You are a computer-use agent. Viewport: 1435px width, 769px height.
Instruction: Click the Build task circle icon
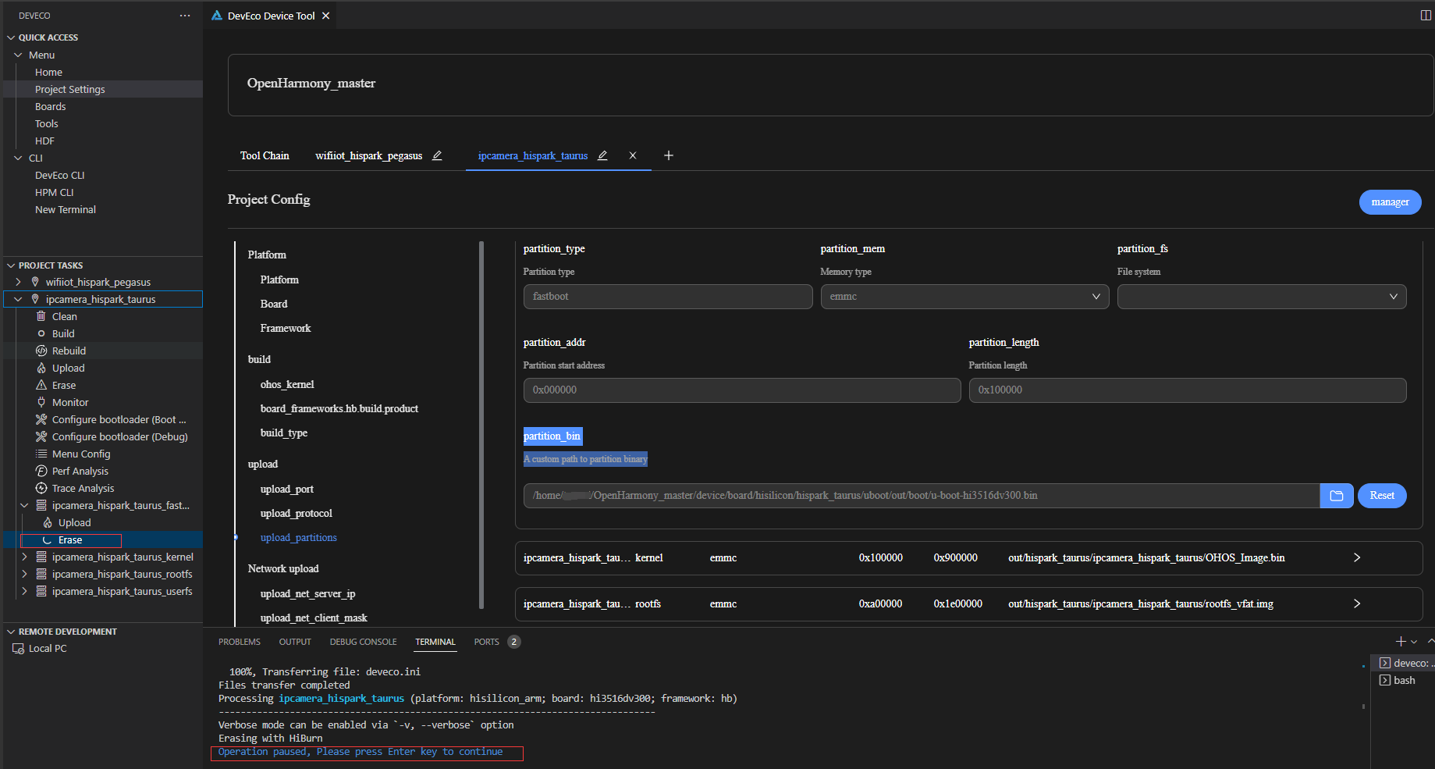pos(41,333)
